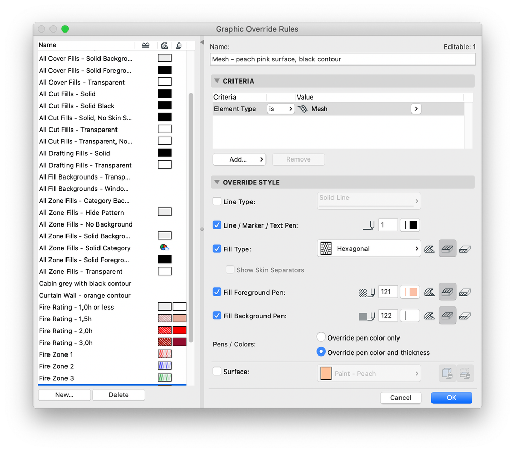Toggle cut fill for Fill Foreground Pen

pyautogui.click(x=465, y=292)
